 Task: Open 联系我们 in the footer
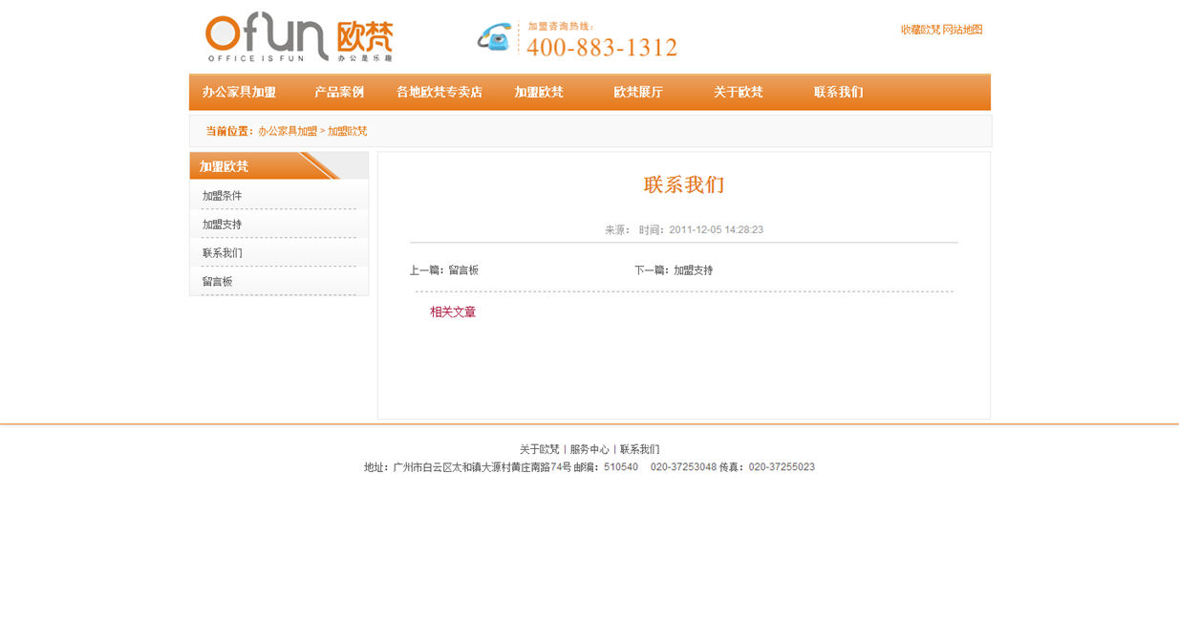639,449
